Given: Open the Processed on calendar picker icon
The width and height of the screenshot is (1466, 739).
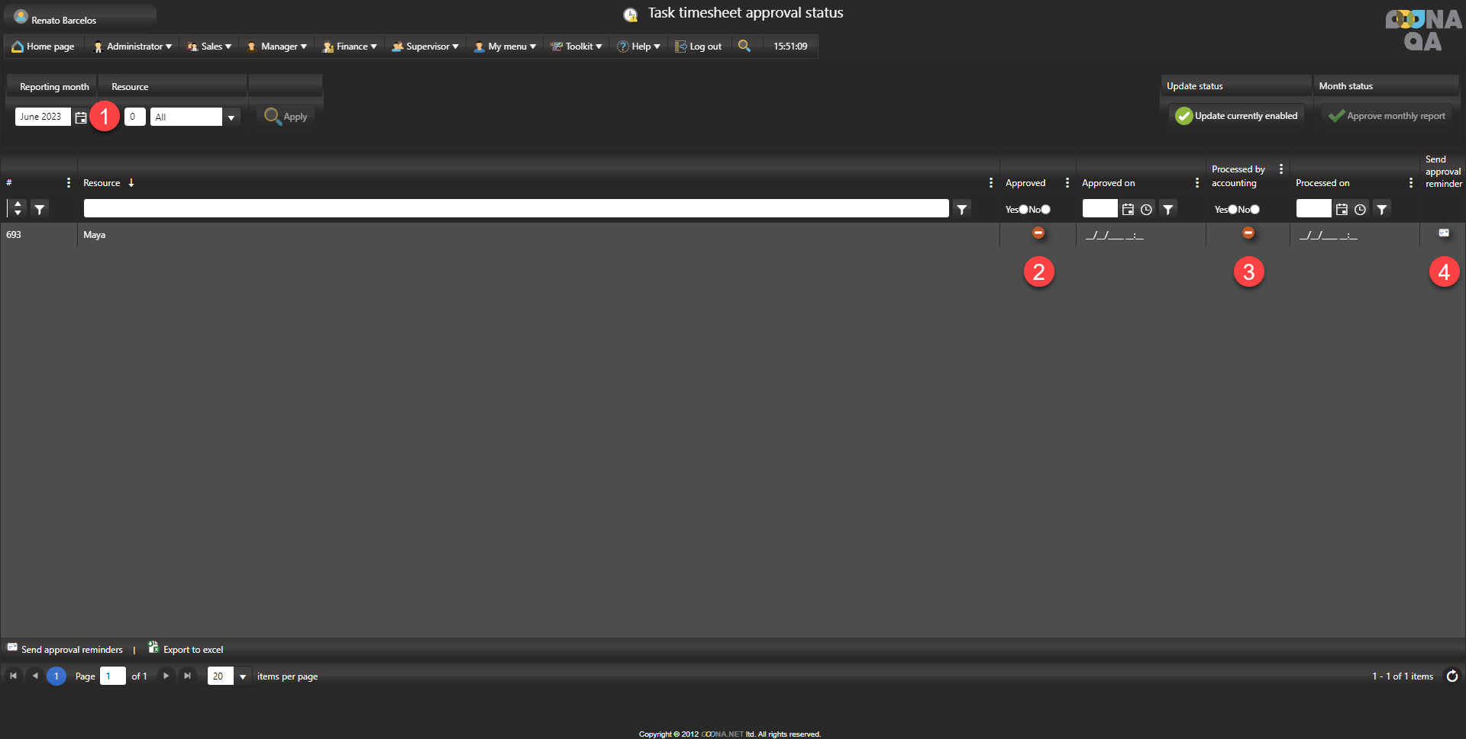Looking at the screenshot, I should pos(1342,209).
